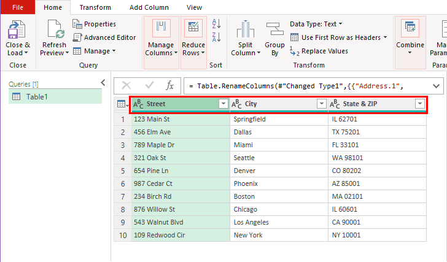Click the Split Column icon
This screenshot has height=262, width=447.
[246, 29]
